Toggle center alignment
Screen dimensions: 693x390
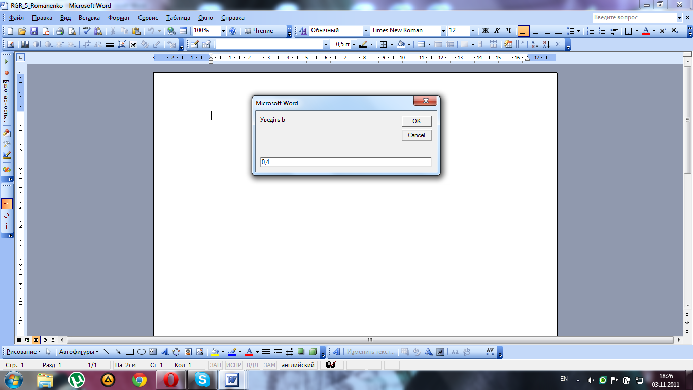535,31
